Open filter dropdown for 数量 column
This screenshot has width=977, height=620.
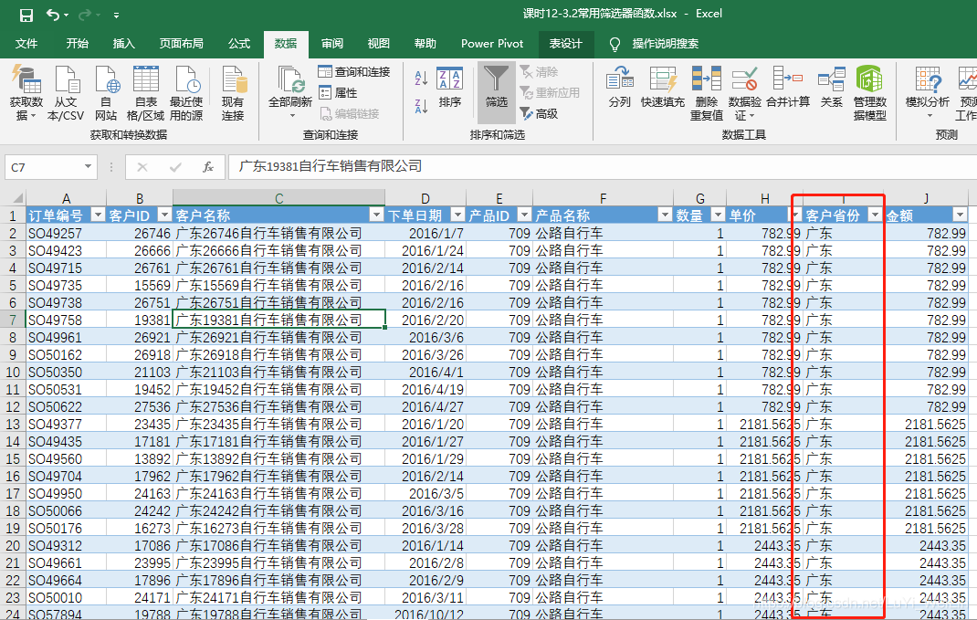(x=718, y=215)
